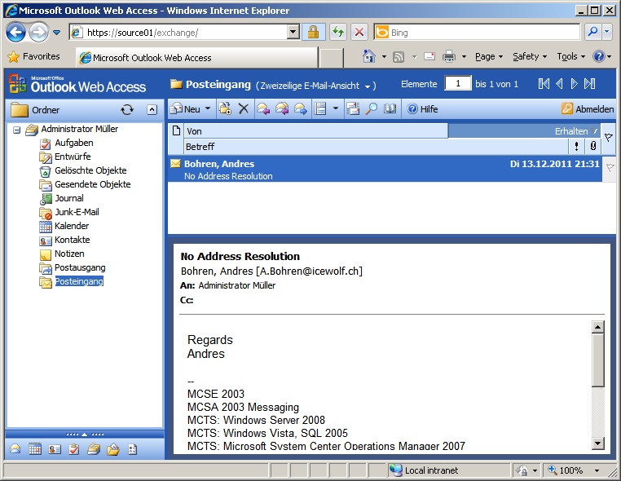
Task: Open the reading pane options dropdown arrow
Action: pos(336,108)
